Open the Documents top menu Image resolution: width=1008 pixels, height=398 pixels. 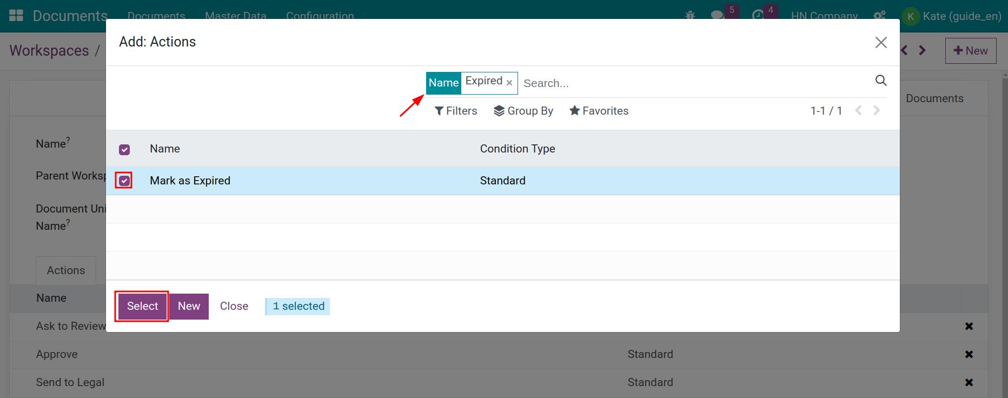coord(156,16)
